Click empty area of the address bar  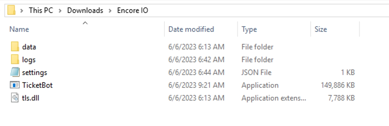[259, 10]
